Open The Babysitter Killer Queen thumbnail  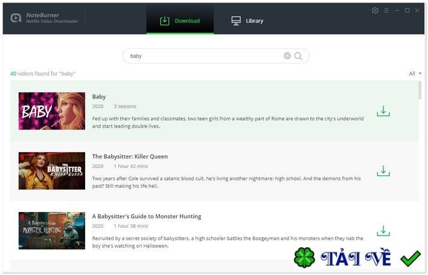tap(52, 171)
